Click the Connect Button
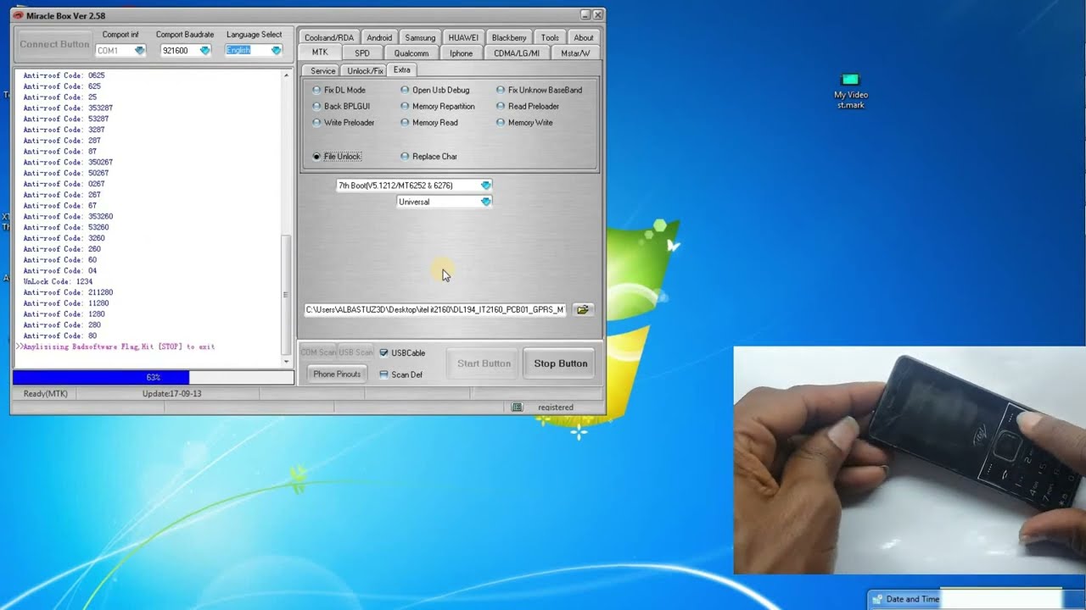Image resolution: width=1086 pixels, height=610 pixels. click(54, 44)
